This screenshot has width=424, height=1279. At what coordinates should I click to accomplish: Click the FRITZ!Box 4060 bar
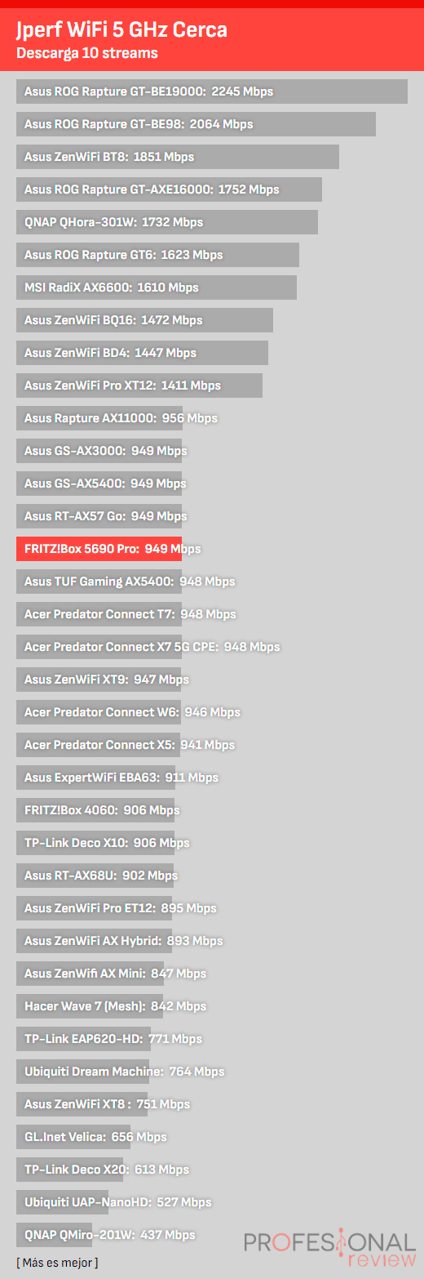(95, 810)
